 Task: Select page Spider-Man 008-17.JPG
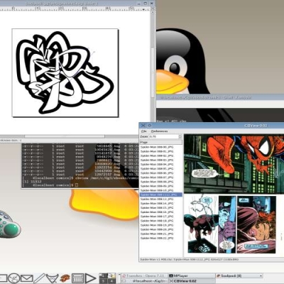[161, 217]
